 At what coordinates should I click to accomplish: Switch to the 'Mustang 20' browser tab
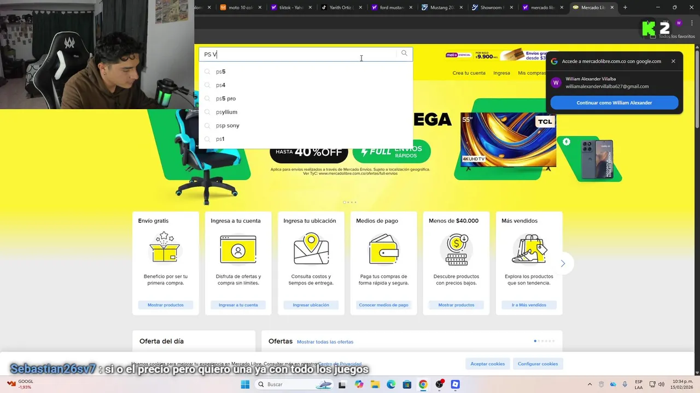[x=442, y=8]
